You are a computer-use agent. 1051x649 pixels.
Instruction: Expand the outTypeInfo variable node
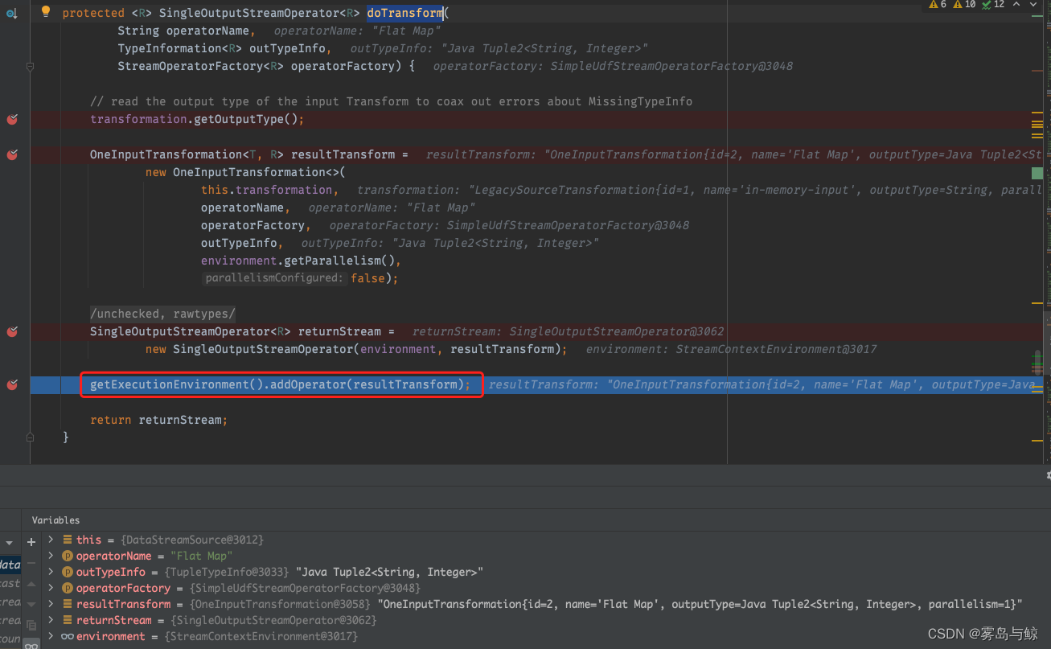coord(51,572)
